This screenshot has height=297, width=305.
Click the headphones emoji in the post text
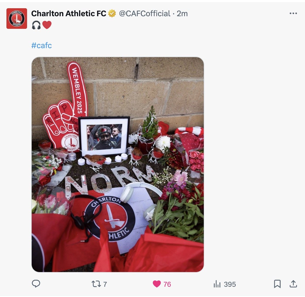click(36, 25)
